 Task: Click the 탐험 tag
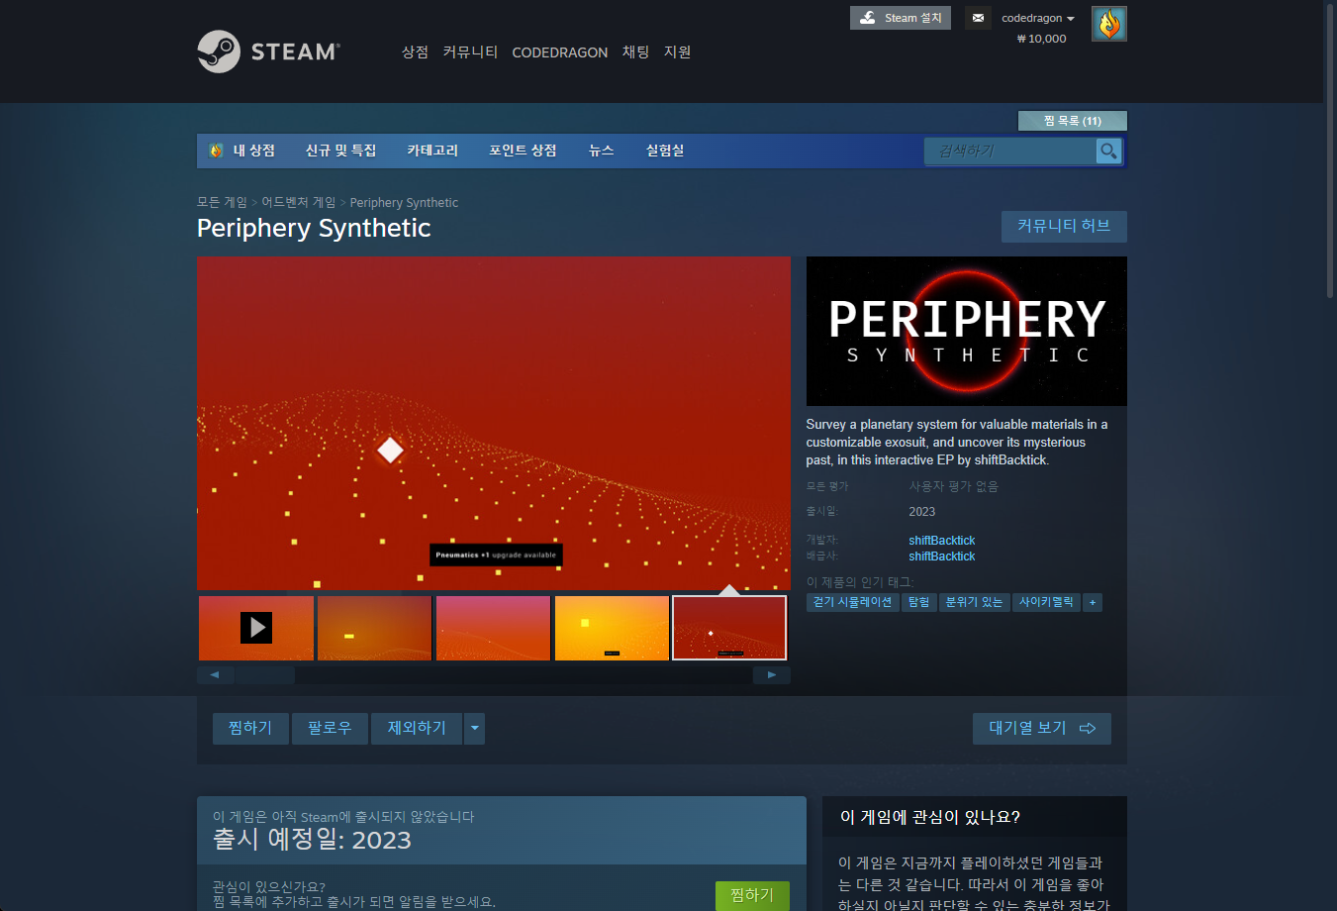click(x=918, y=602)
